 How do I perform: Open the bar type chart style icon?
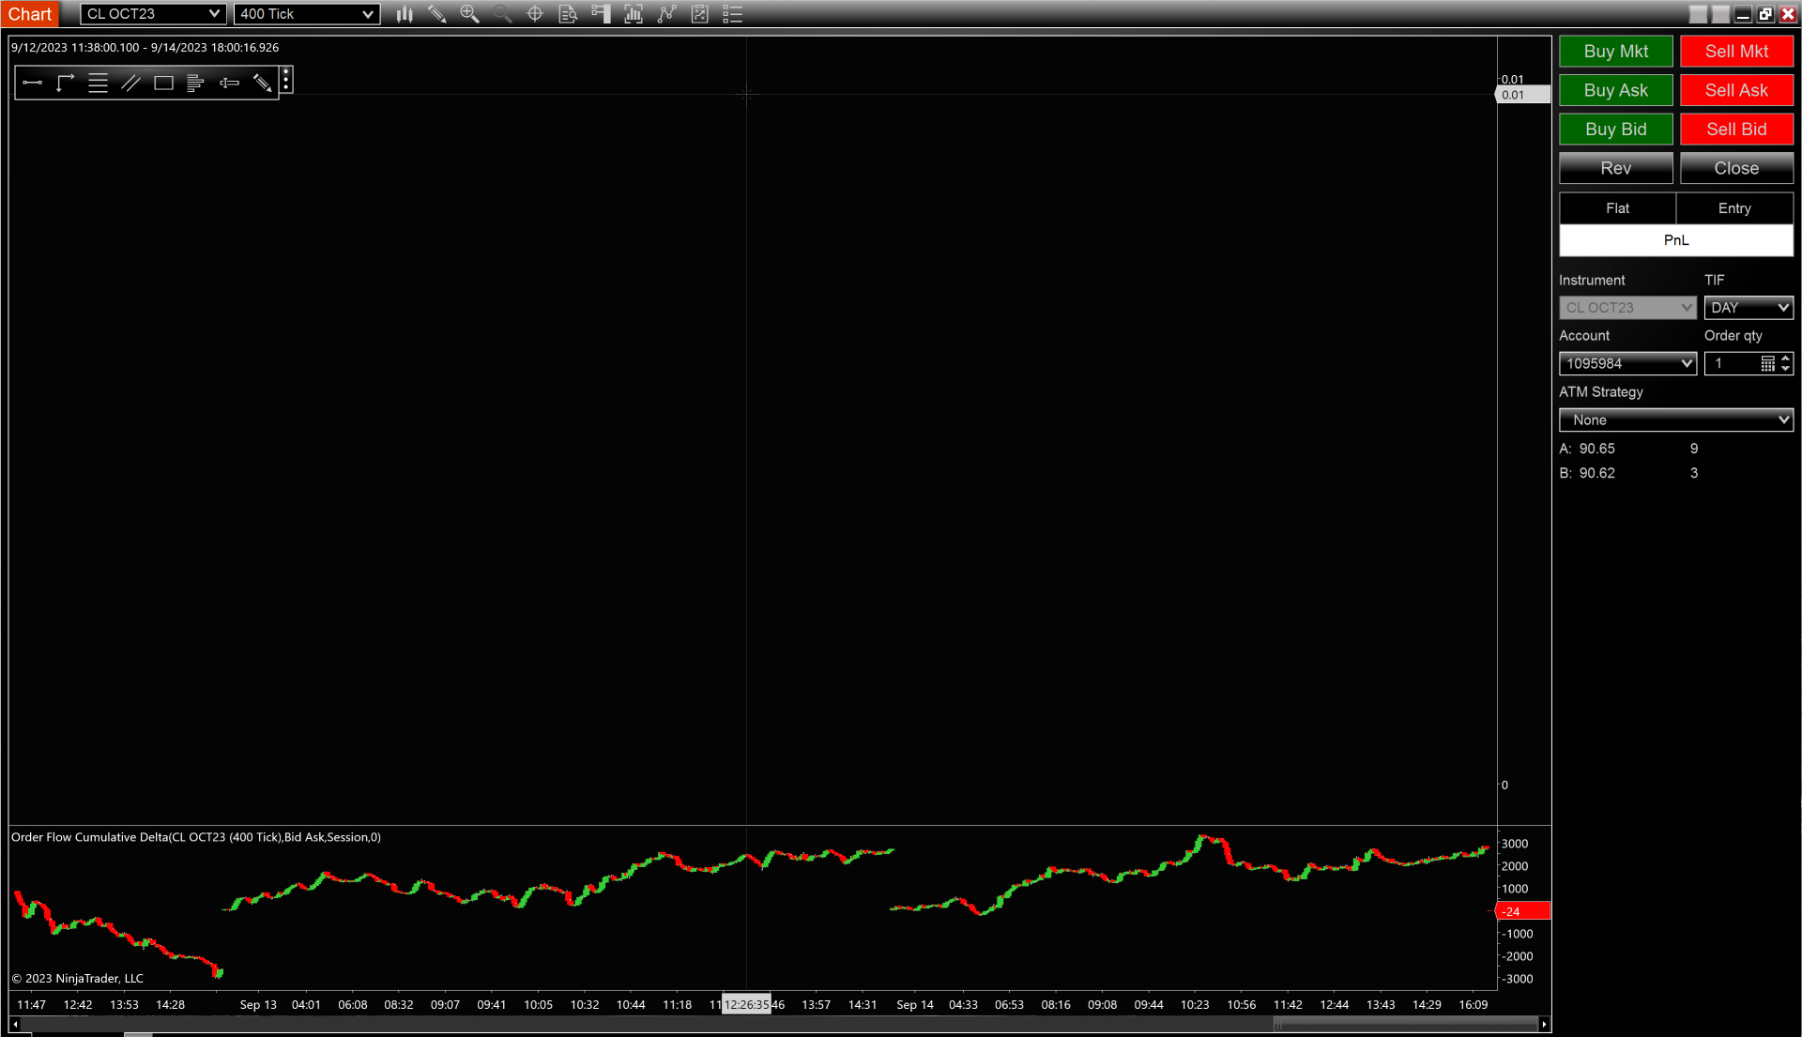pyautogui.click(x=405, y=14)
